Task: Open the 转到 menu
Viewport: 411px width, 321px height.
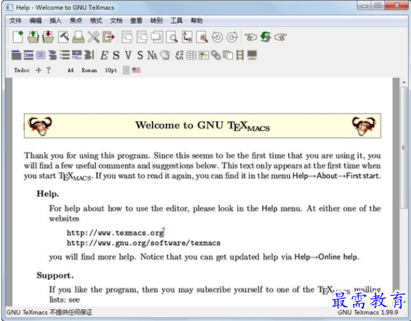Action: [156, 20]
